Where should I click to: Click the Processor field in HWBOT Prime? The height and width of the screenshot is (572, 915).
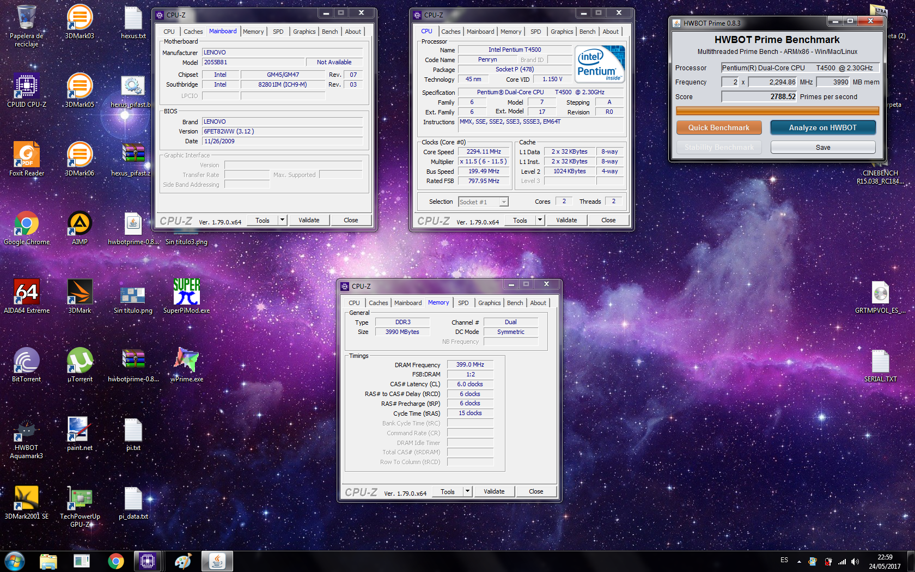[x=800, y=68]
